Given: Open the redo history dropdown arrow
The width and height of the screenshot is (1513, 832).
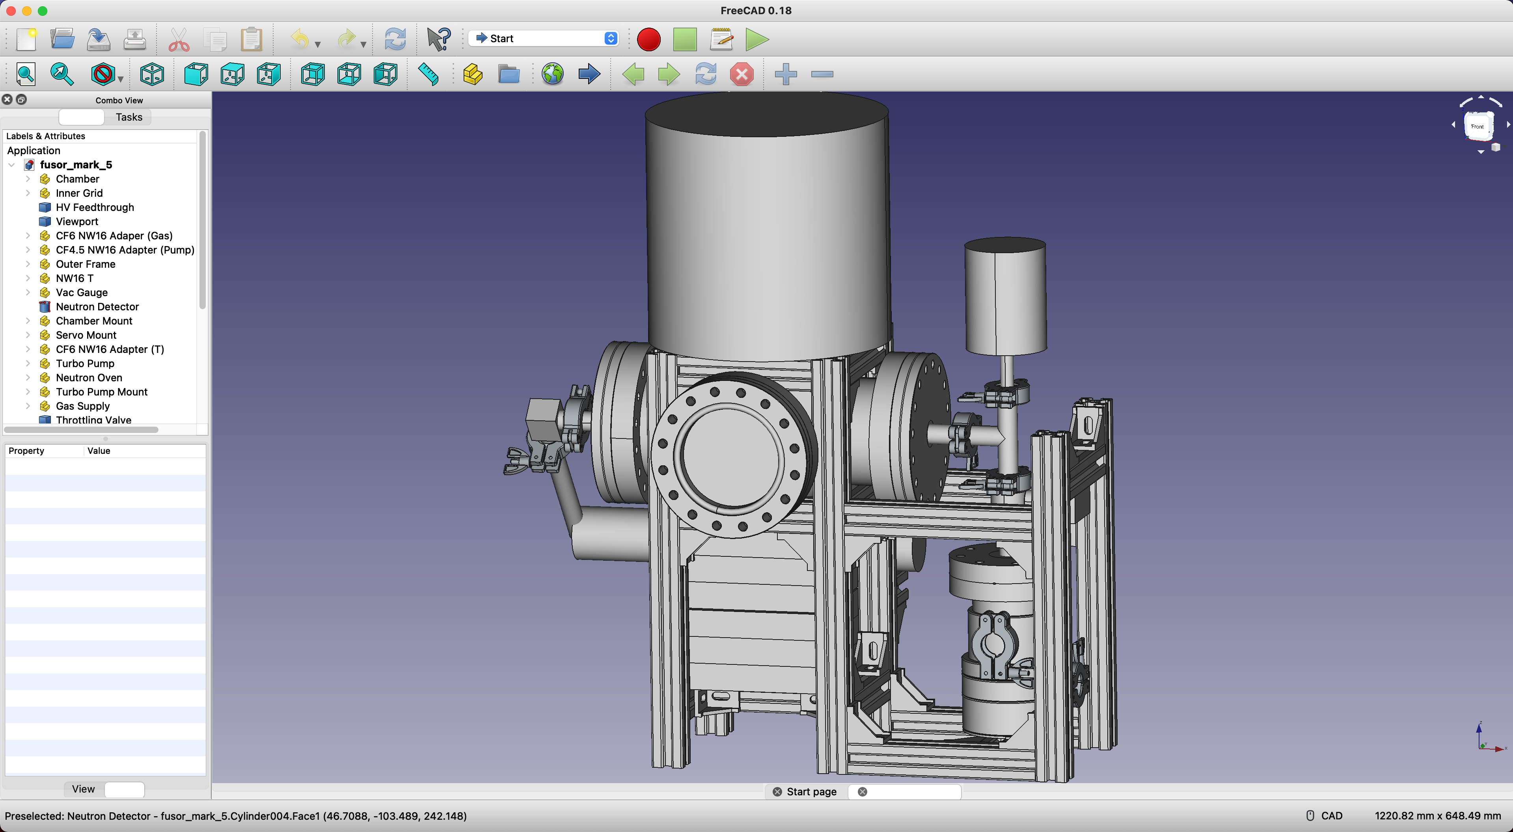Looking at the screenshot, I should [x=363, y=44].
